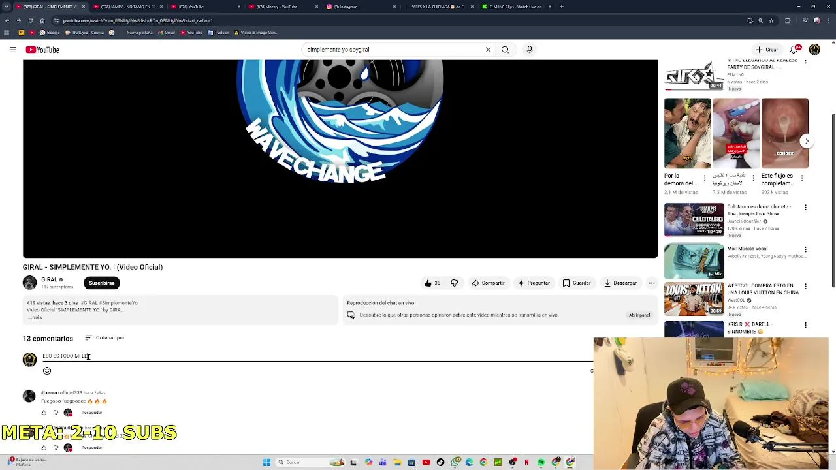The height and width of the screenshot is (470, 836).
Task: Open File Explorer from the taskbar
Action: (397, 462)
